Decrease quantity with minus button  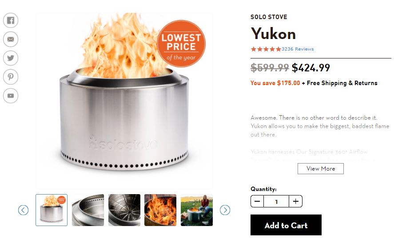[257, 201]
